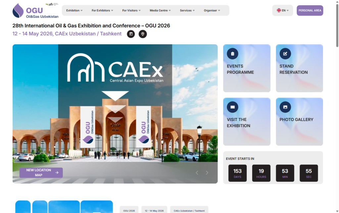
Task: Click the Personal Area button
Action: 310,11
